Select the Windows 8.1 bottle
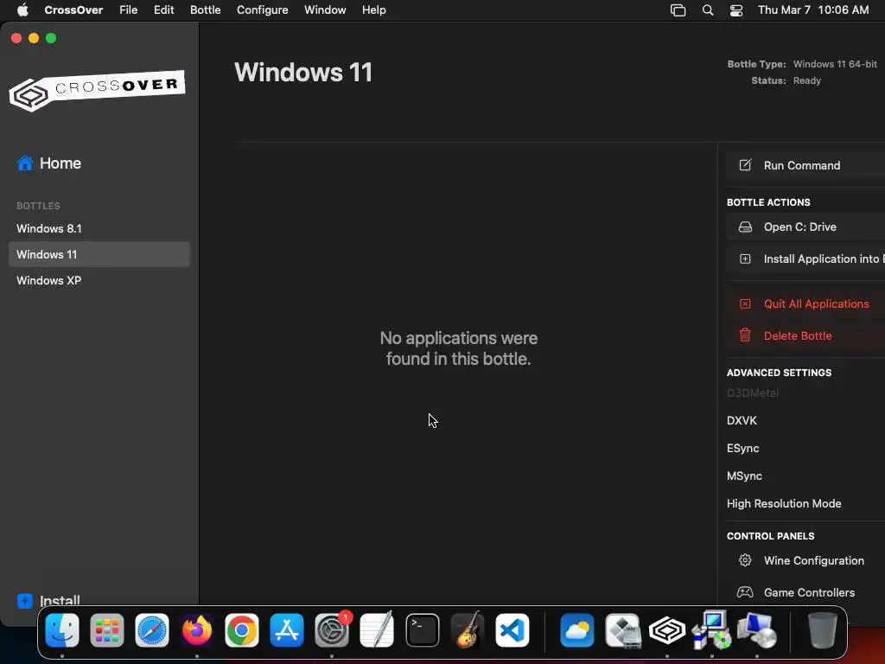 point(99,228)
